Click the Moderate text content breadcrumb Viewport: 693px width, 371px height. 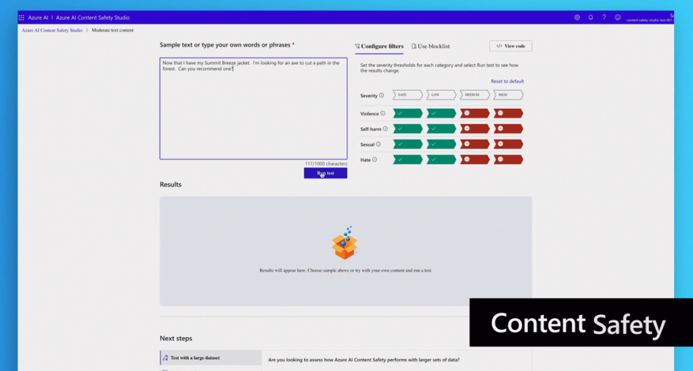point(112,30)
